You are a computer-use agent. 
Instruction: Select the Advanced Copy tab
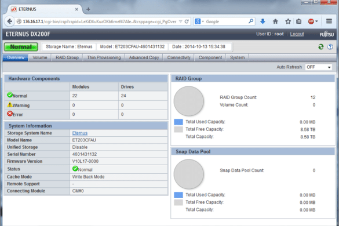[144, 57]
